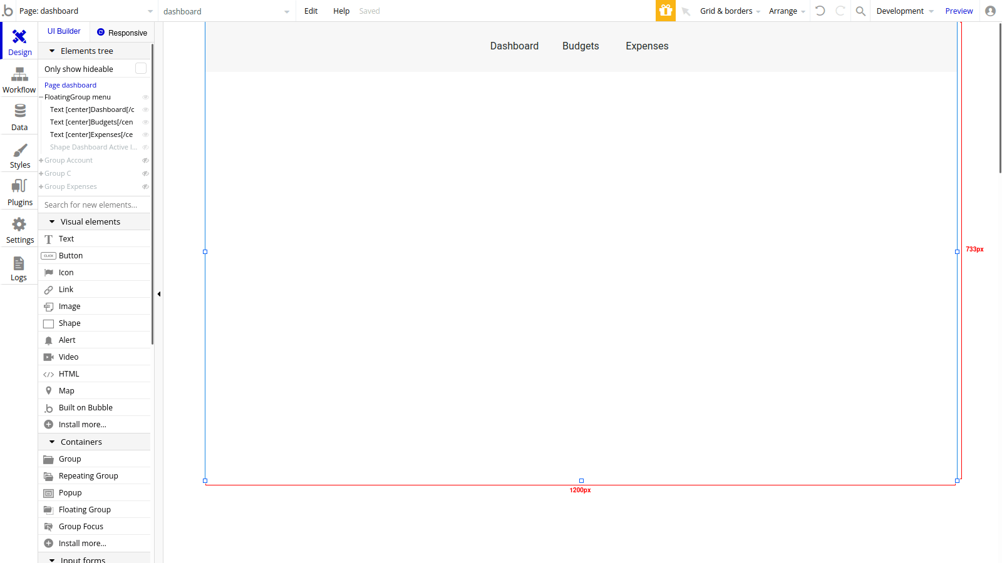The width and height of the screenshot is (1002, 563).
Task: Open the Data panel
Action: coord(19,118)
